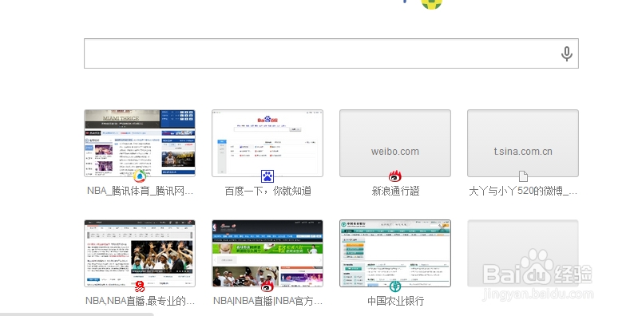Screen dimensions: 630x316
Task: Click the '新浪通行證' title
Action: coord(395,192)
